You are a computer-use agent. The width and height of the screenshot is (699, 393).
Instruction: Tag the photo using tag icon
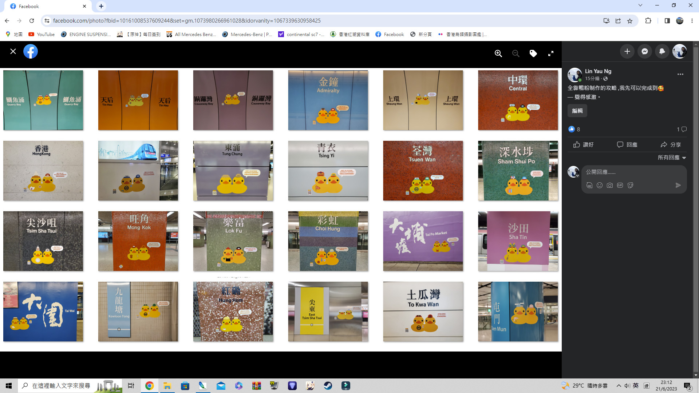coord(533,53)
